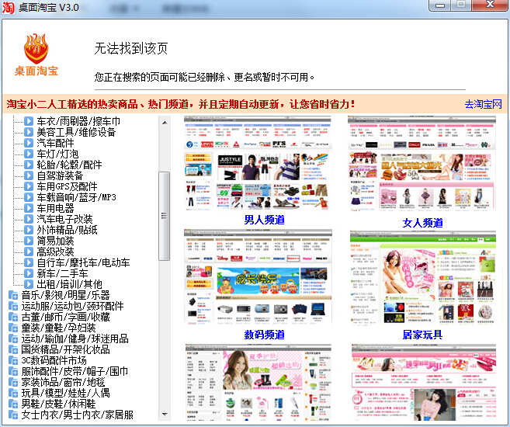Click the 淘 app icon in title bar
This screenshot has height=427, width=510.
(8, 7)
